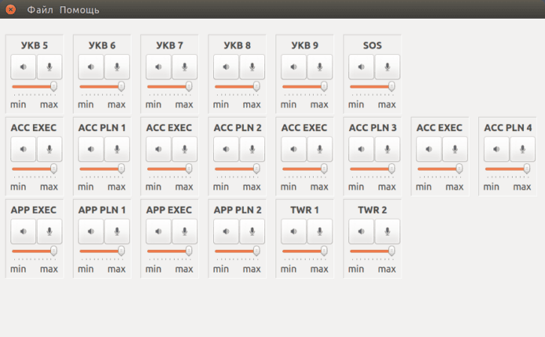Image resolution: width=545 pixels, height=337 pixels.
Task: Click the TWR 1 volume slider handle
Action: tap(324, 251)
